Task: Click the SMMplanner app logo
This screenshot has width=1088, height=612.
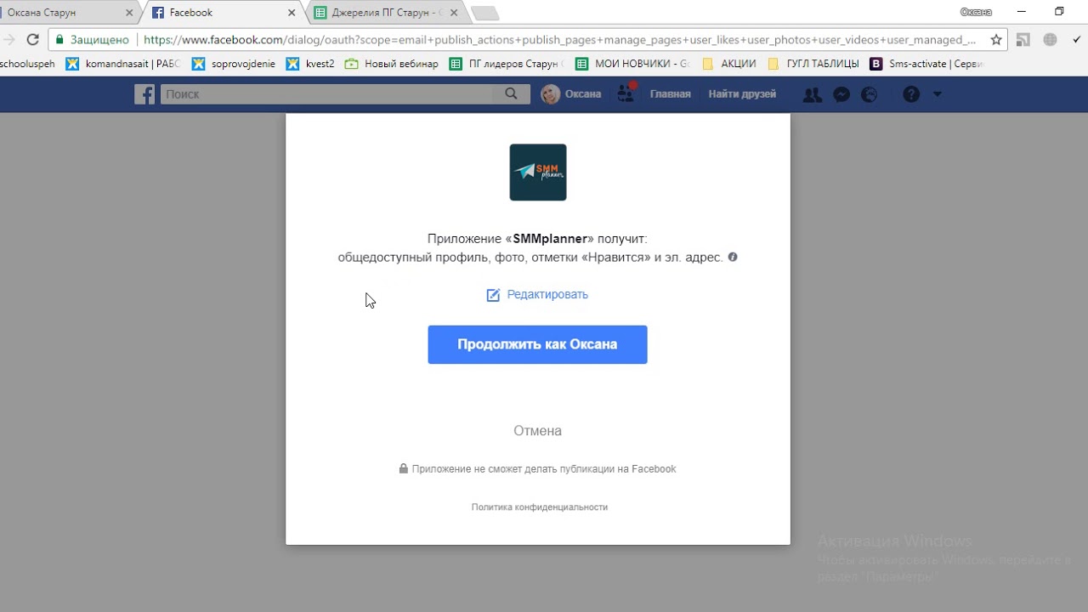Action: coord(538,173)
